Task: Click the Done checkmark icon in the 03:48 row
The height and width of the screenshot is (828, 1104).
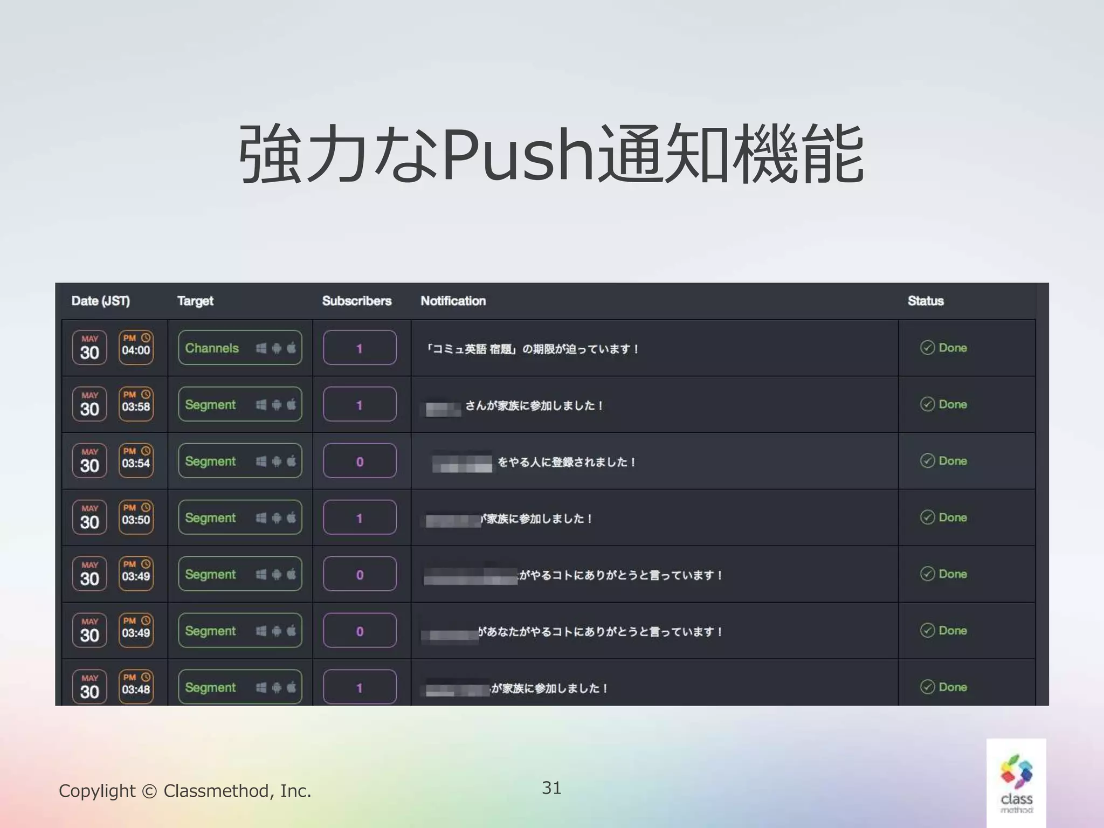Action: pyautogui.click(x=927, y=687)
